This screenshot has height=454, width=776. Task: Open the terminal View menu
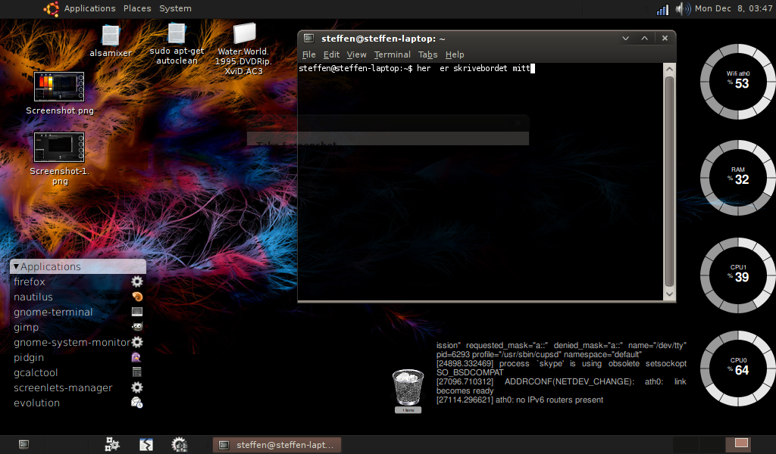point(356,54)
